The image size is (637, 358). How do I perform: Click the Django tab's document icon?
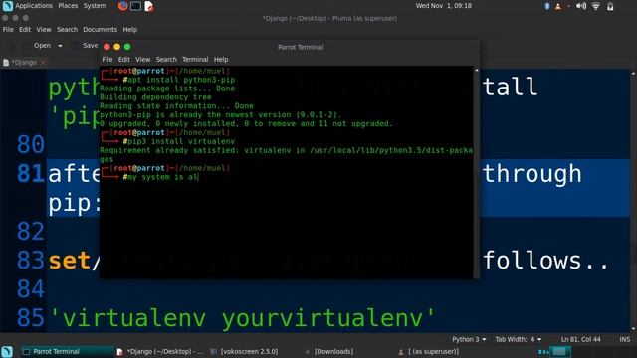(6, 62)
